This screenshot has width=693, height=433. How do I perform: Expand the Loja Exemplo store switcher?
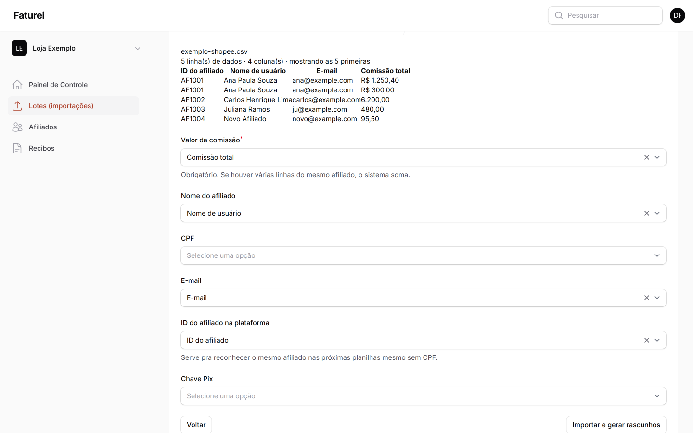coord(77,48)
